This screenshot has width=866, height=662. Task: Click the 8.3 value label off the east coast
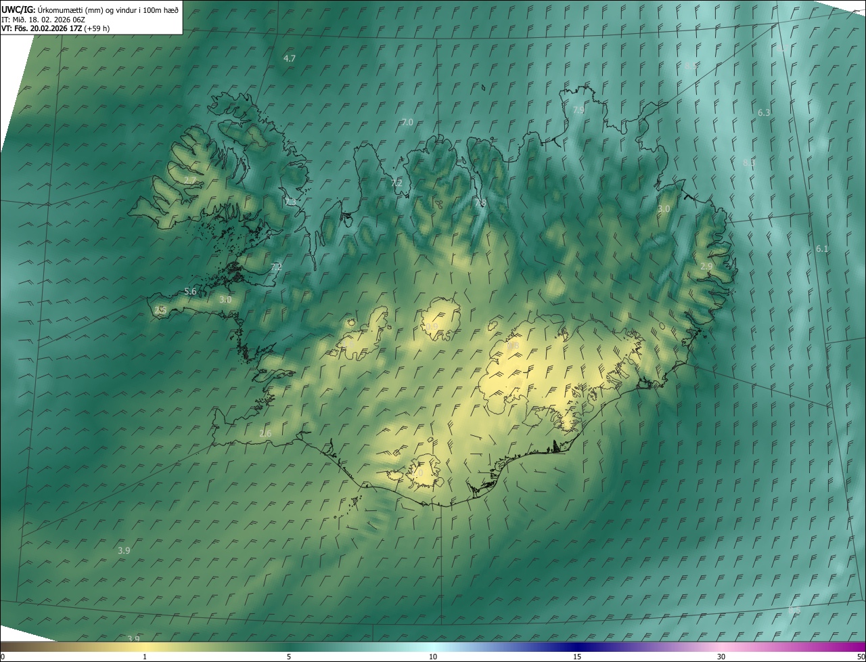point(749,163)
